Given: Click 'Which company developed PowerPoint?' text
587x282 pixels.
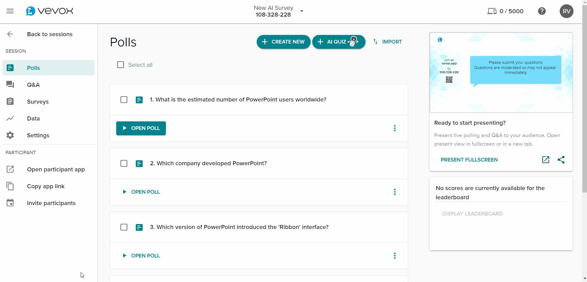Looking at the screenshot, I should click(x=208, y=163).
